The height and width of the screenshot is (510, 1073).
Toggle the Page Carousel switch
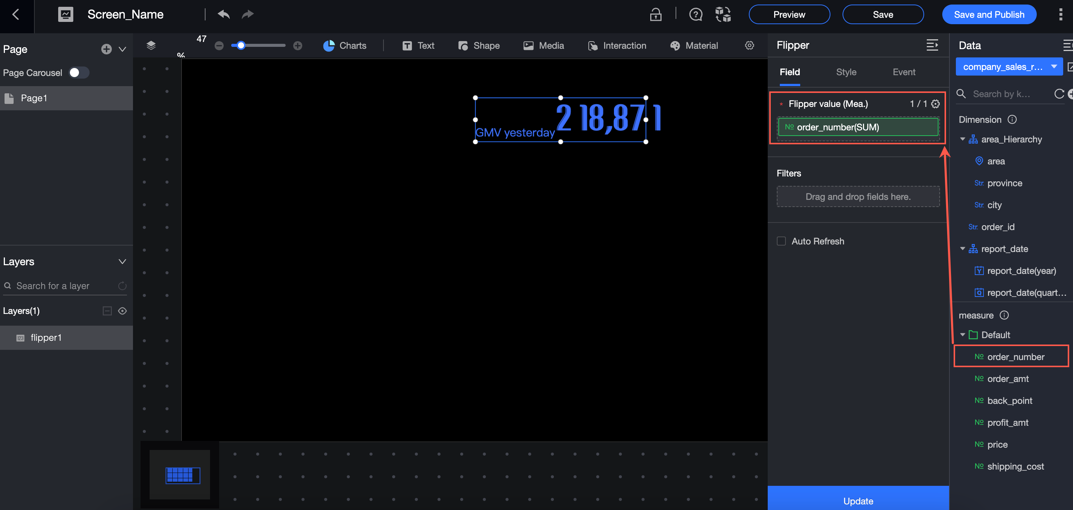78,73
